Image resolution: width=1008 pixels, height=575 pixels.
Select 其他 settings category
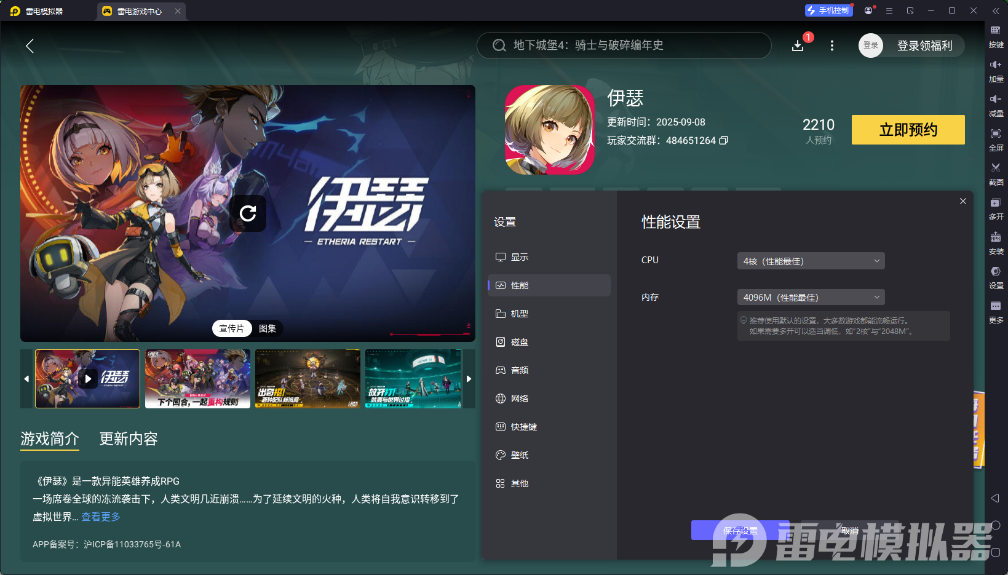click(549, 483)
